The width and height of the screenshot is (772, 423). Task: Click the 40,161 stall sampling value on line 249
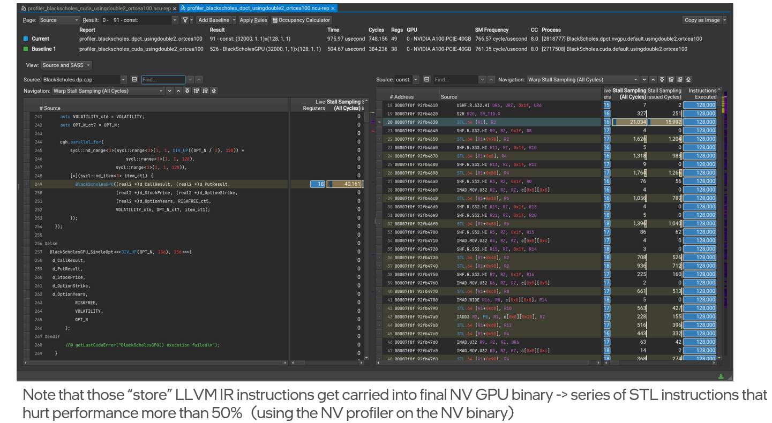point(345,184)
